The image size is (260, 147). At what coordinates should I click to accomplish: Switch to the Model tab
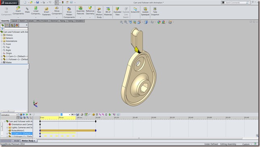pyautogui.click(x=17, y=141)
